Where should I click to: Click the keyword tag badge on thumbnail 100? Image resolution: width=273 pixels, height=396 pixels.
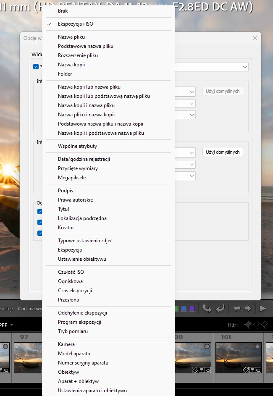click(x=195, y=370)
